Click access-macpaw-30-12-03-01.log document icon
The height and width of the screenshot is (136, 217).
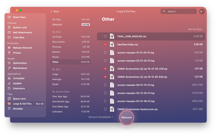(x=112, y=93)
